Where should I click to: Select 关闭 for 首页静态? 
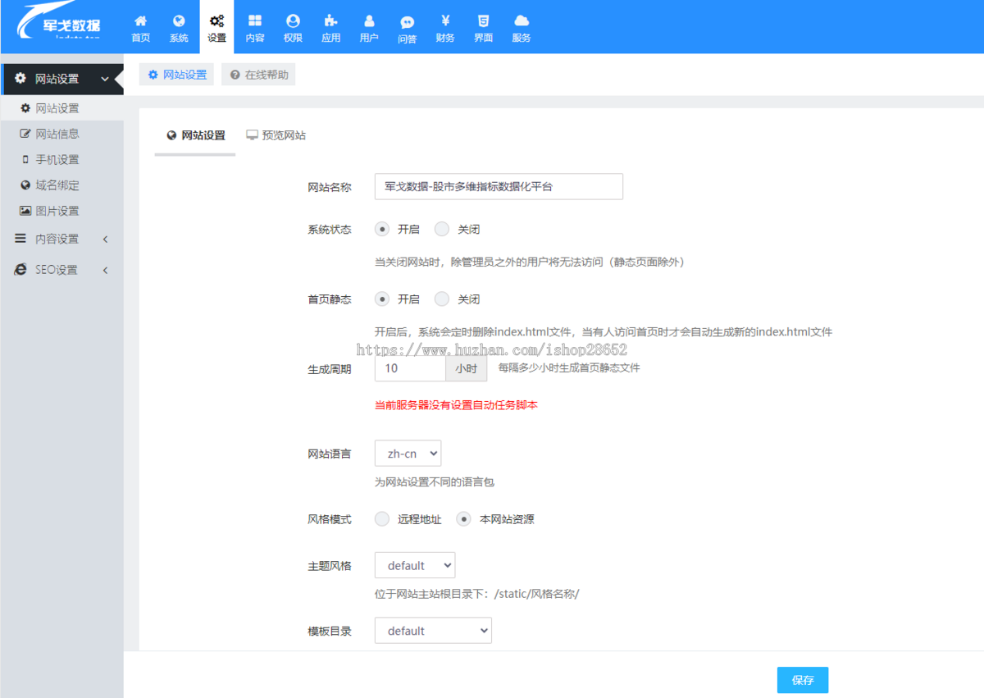pyautogui.click(x=442, y=299)
